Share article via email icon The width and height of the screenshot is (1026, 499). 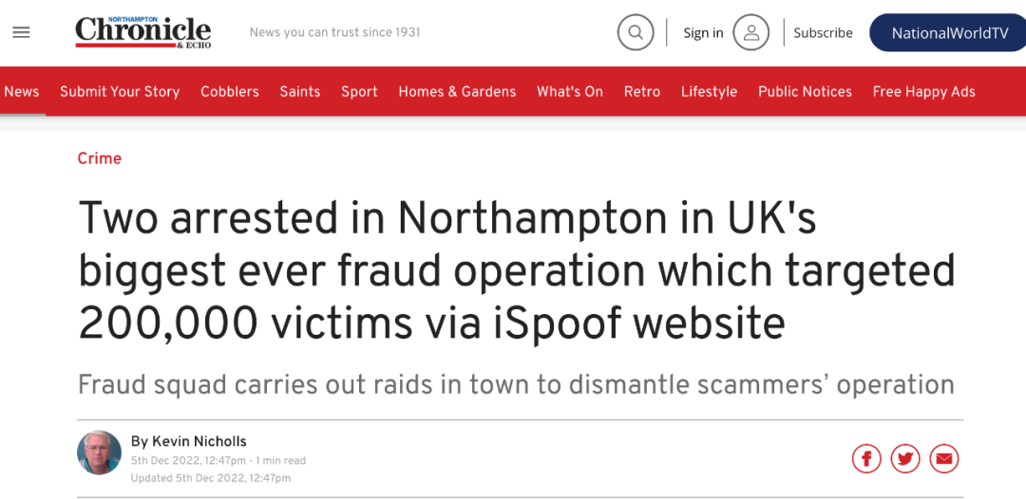point(943,459)
